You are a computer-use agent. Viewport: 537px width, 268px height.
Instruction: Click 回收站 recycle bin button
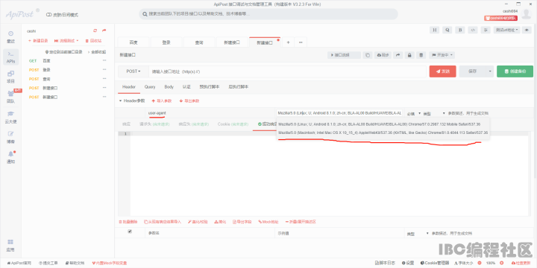pos(93,41)
